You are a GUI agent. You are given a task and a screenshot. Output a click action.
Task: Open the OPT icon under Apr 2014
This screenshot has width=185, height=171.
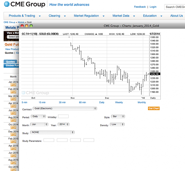coord(13,106)
